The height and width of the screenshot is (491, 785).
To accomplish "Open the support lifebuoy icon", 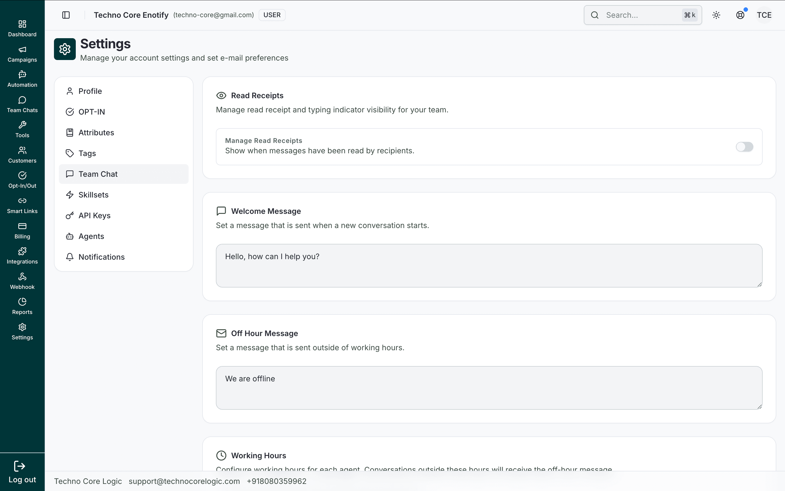I will click(x=740, y=15).
